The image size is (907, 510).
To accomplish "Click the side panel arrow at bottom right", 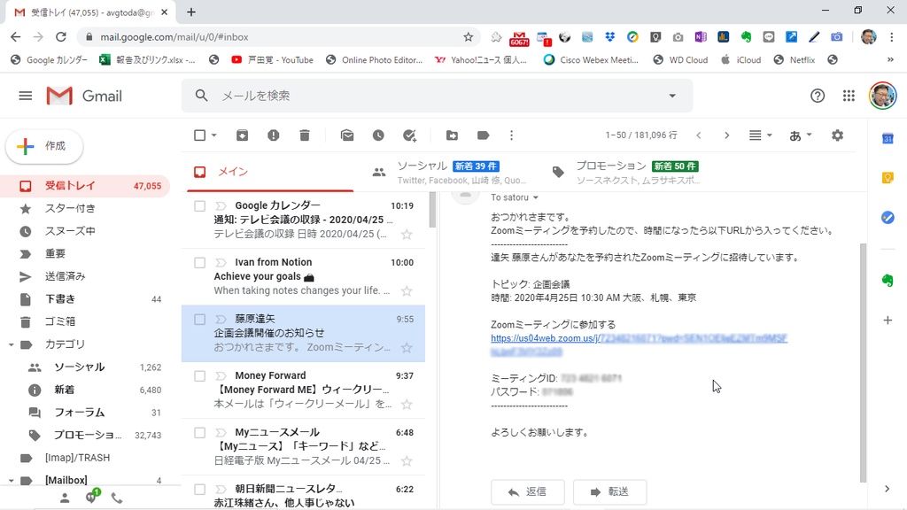I will point(888,489).
